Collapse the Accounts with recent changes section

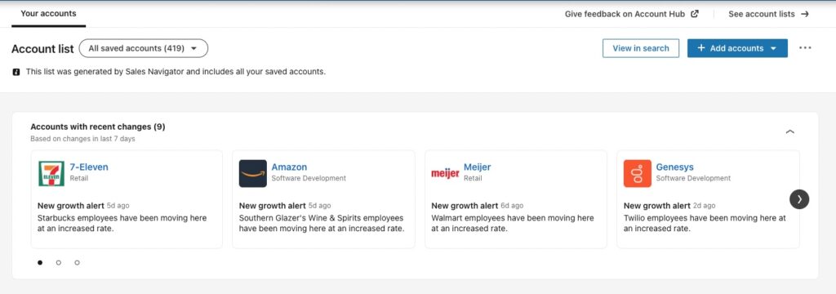(x=790, y=131)
